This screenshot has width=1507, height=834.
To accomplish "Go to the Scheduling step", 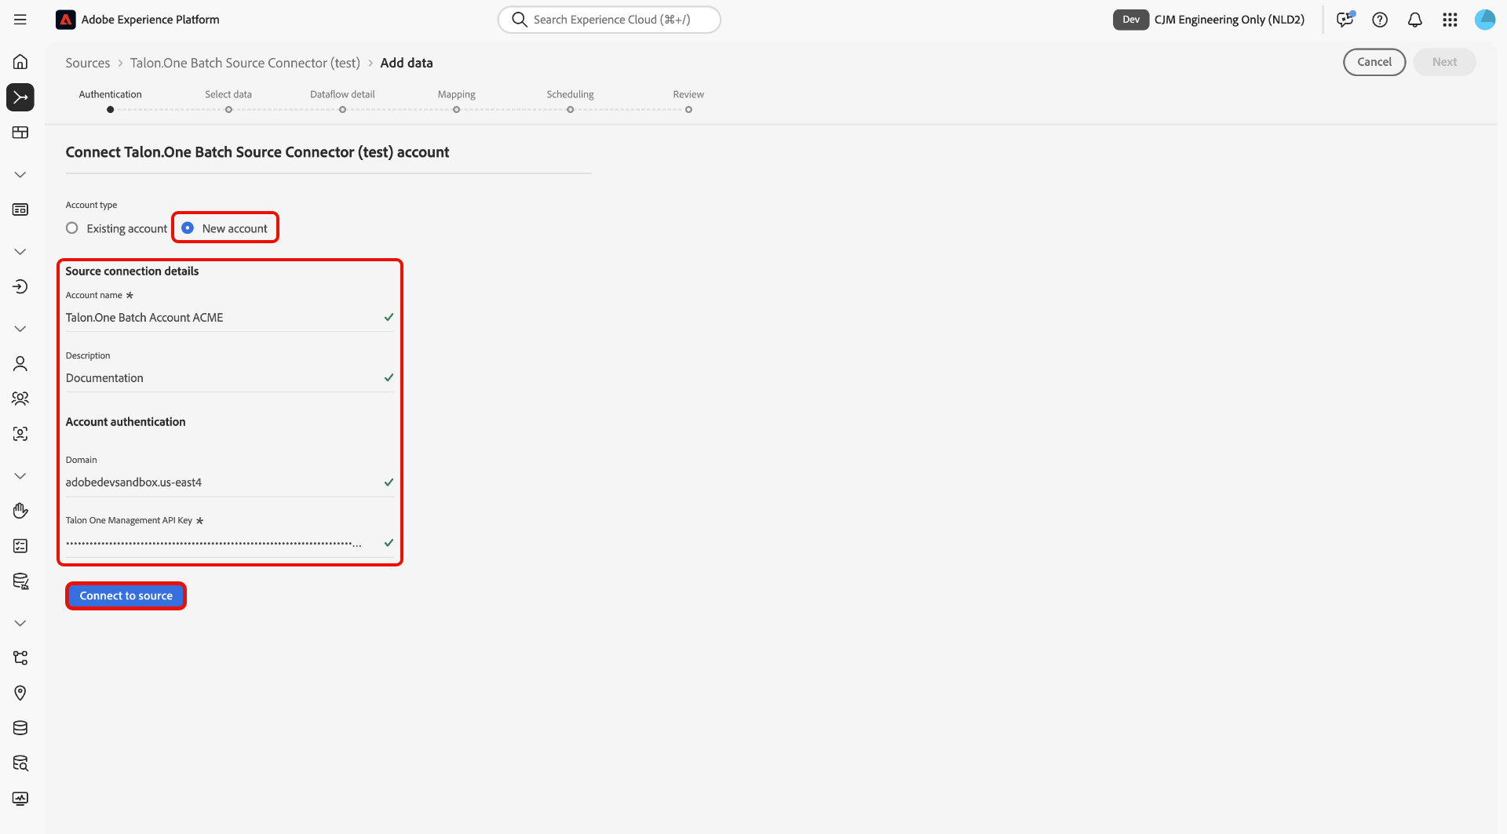I will (x=571, y=101).
